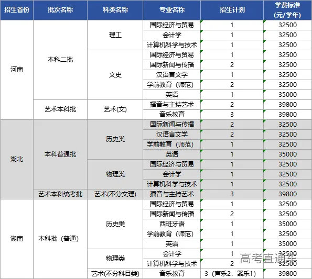Select 播音与主持艺术 in the 艺术(不分文理) row
The height and width of the screenshot is (279, 312).
tap(171, 194)
